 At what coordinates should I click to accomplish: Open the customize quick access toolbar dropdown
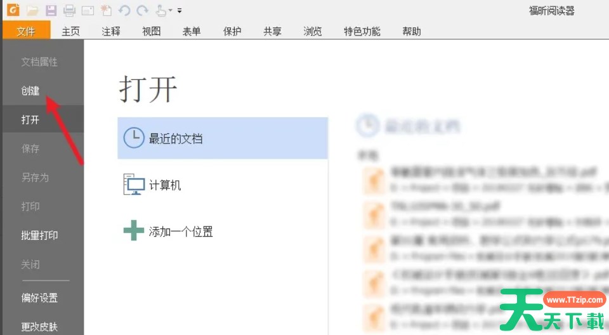(x=180, y=11)
